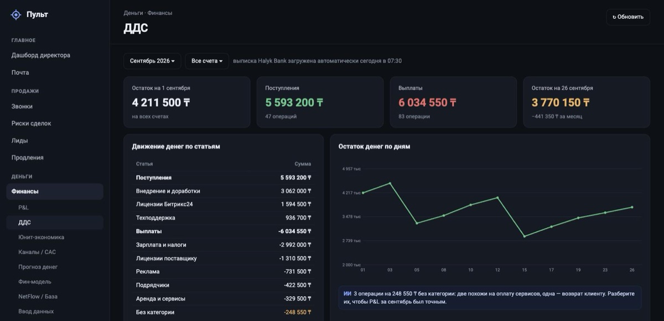Click the Техподдержка row
Screen dimensions: 664x321
pyautogui.click(x=224, y=218)
